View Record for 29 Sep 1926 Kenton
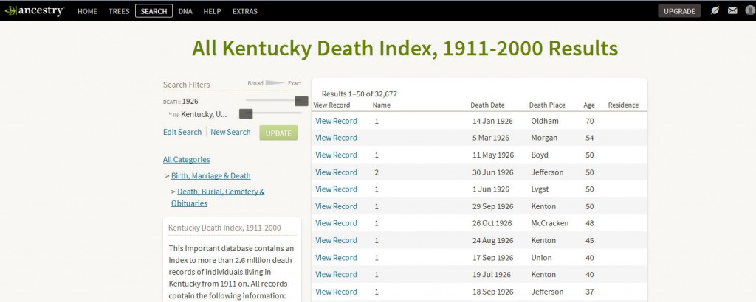Screen dimensions: 756x302 tap(336, 206)
